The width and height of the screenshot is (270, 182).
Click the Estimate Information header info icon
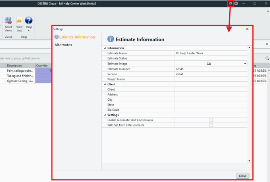click(x=110, y=39)
